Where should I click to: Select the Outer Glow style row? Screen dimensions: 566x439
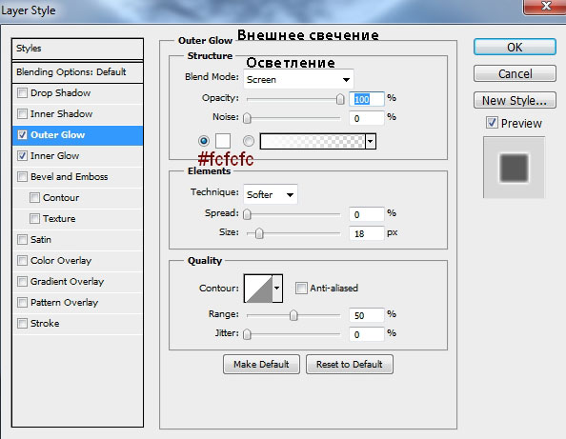click(x=77, y=135)
